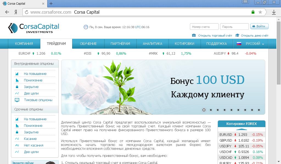Click the 'Бонус 100 USD' banner image
The image size is (281, 164).
point(163,87)
